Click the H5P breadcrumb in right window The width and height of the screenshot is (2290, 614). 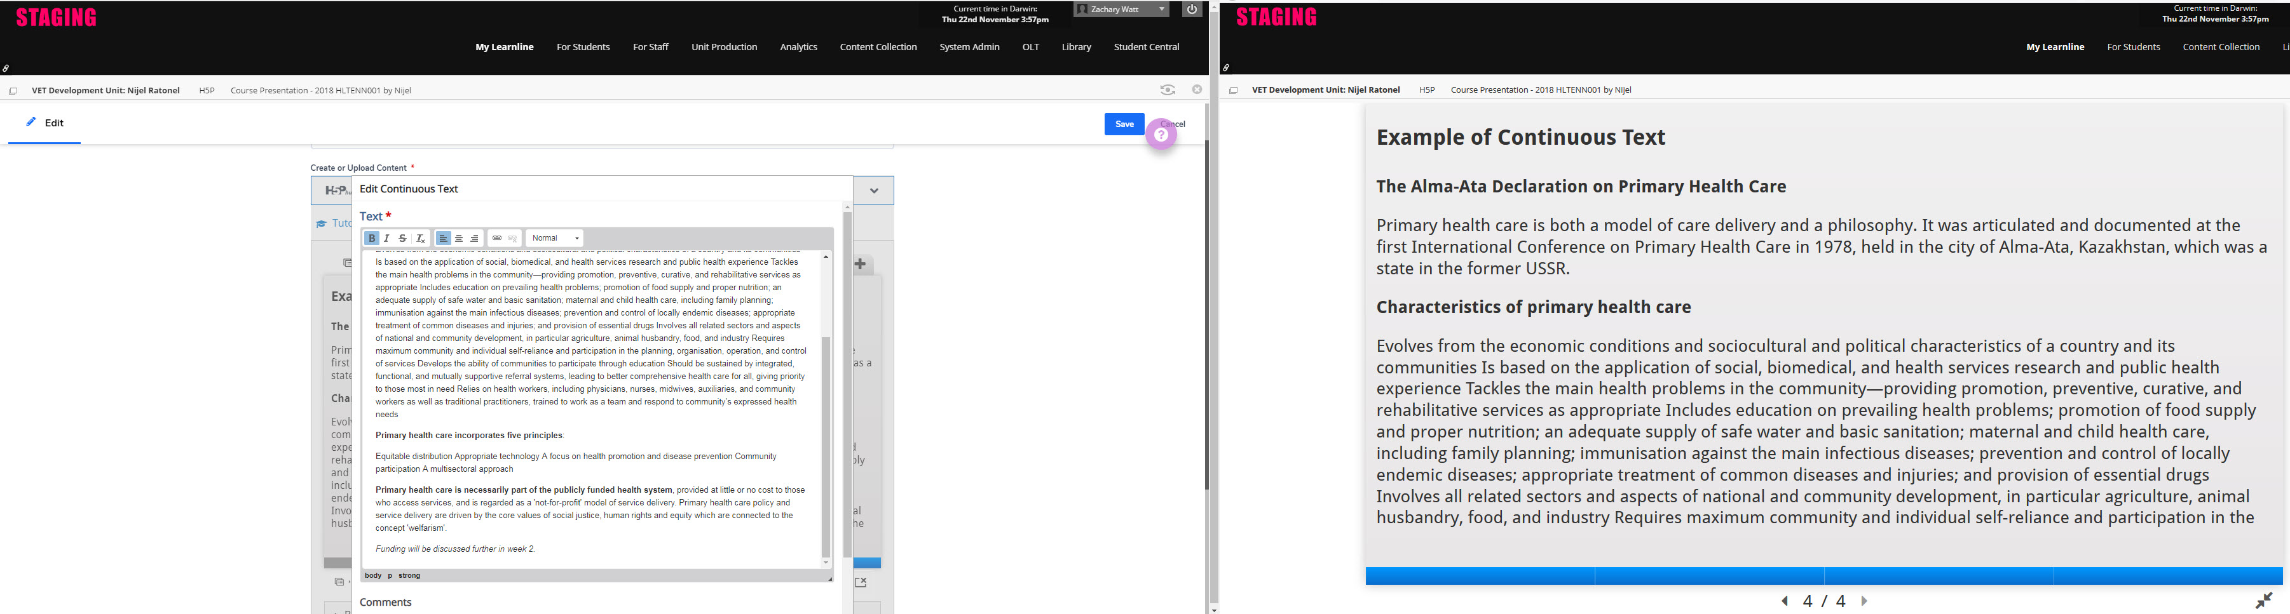[x=1427, y=90]
